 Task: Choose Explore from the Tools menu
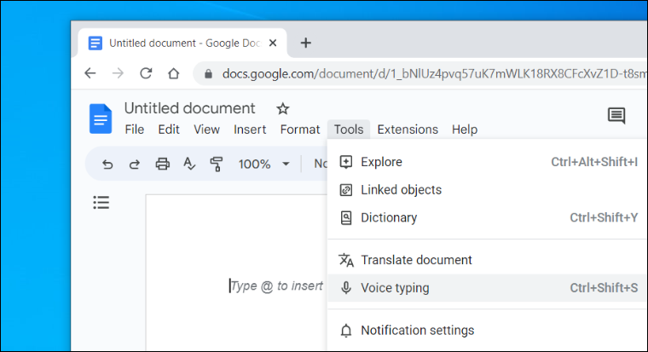(x=488, y=162)
